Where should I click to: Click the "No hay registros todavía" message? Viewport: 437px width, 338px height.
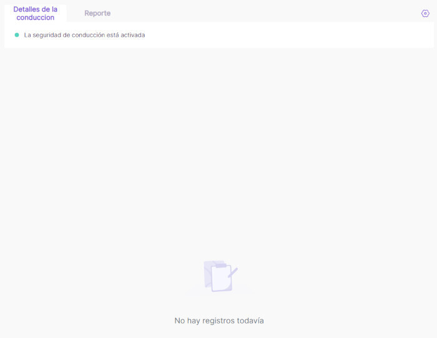coord(219,321)
